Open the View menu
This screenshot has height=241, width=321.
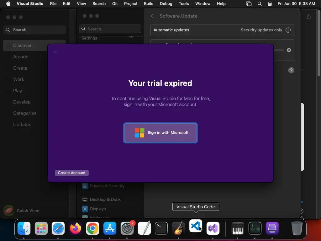81,3
